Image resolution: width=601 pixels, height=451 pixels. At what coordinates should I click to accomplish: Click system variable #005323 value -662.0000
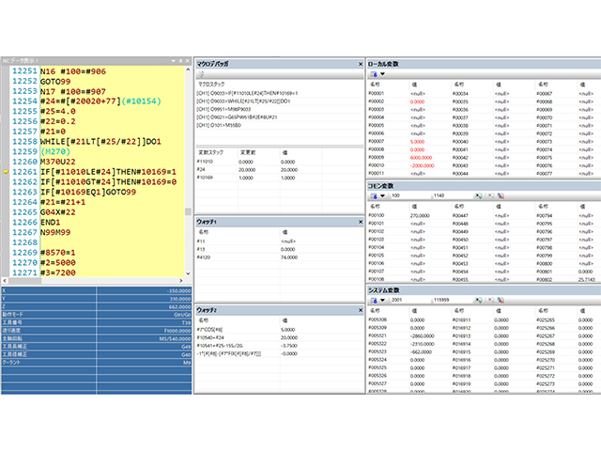click(421, 351)
